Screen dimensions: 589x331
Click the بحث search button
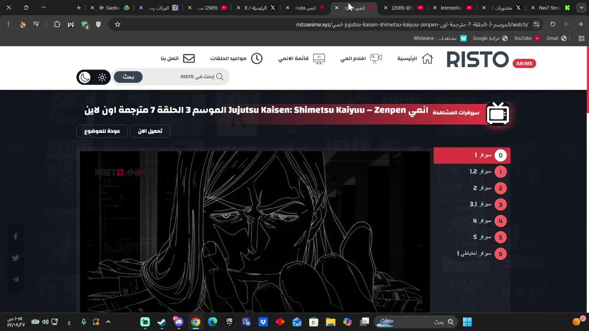(128, 77)
